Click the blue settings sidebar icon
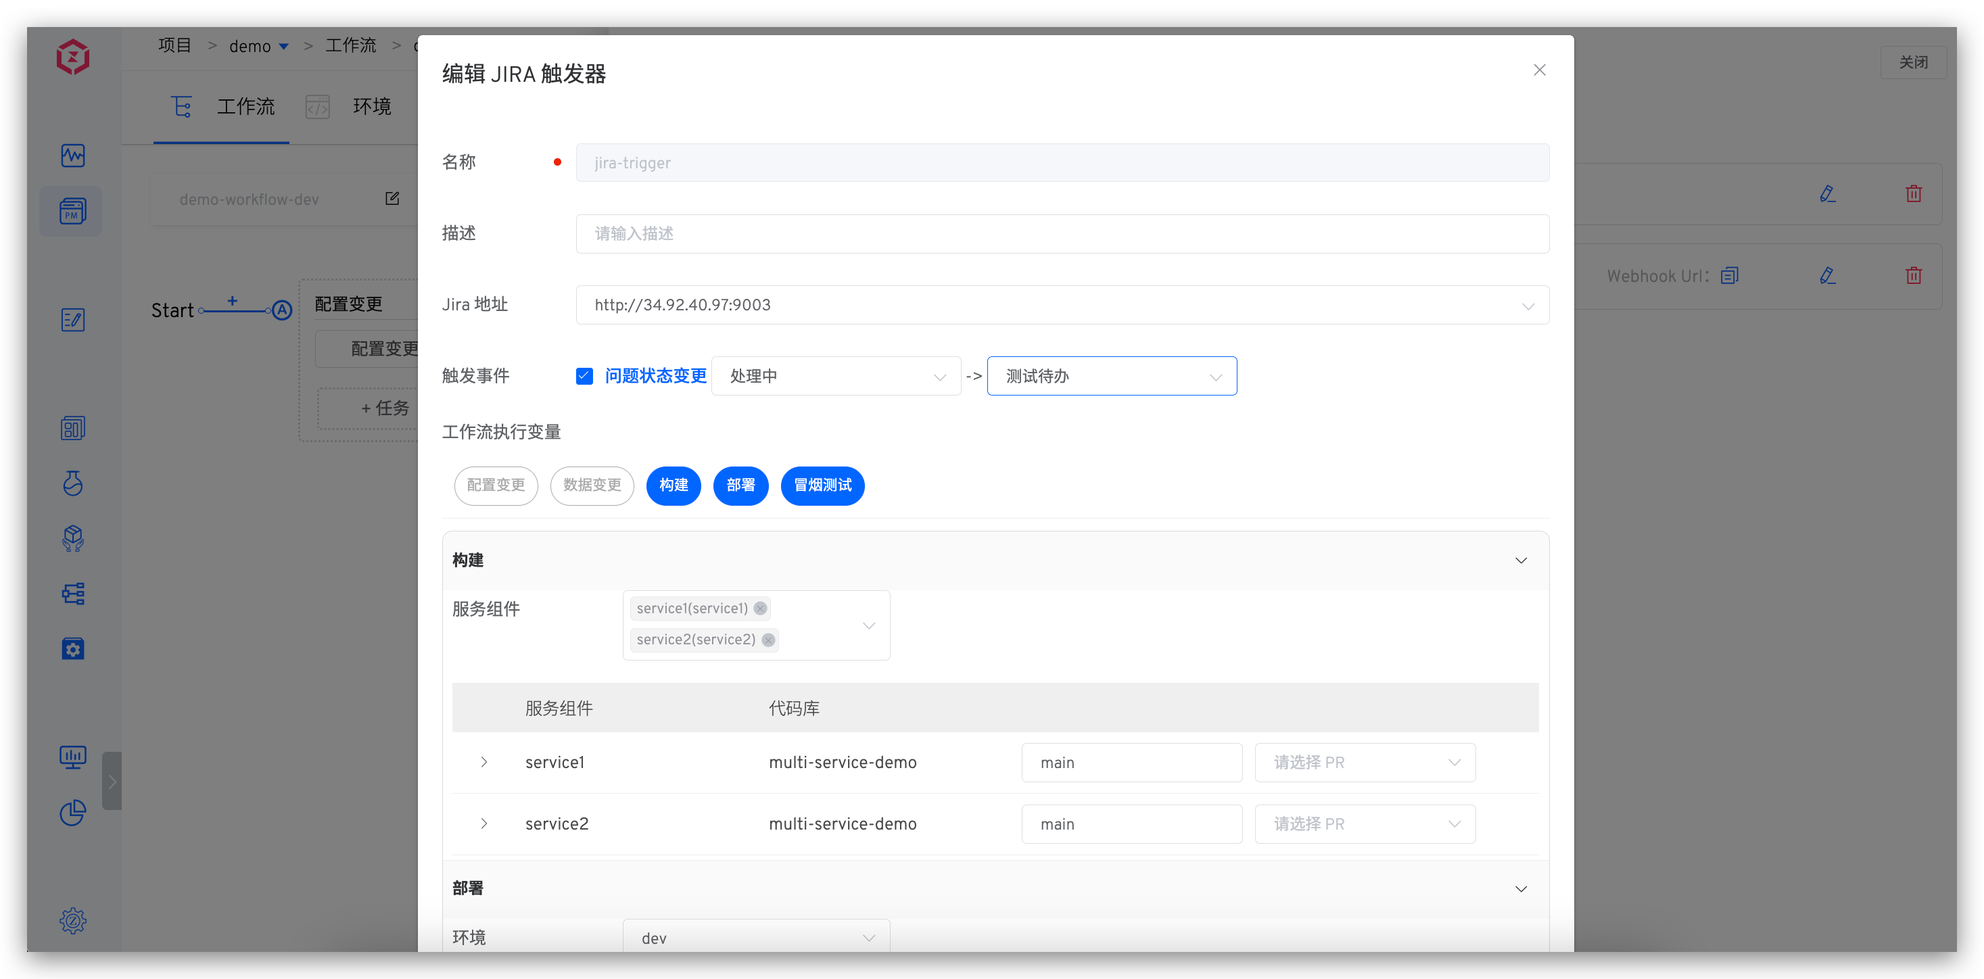 click(x=72, y=648)
